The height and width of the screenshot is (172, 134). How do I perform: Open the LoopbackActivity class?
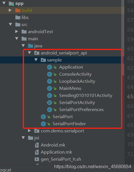77,81
